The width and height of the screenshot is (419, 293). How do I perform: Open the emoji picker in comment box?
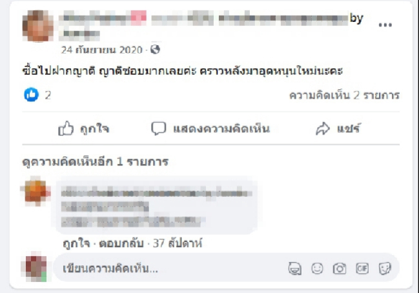click(317, 268)
